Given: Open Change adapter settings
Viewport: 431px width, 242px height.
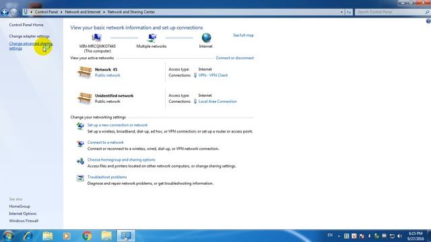Looking at the screenshot, I should (30, 36).
